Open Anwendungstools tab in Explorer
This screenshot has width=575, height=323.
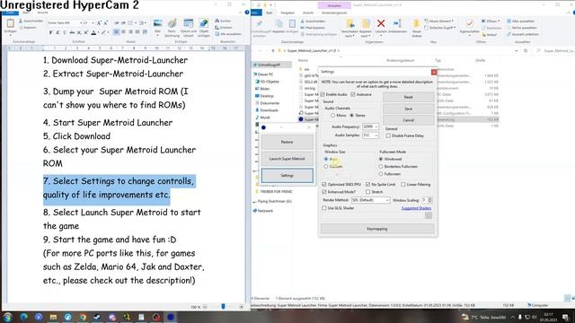pyautogui.click(x=334, y=13)
